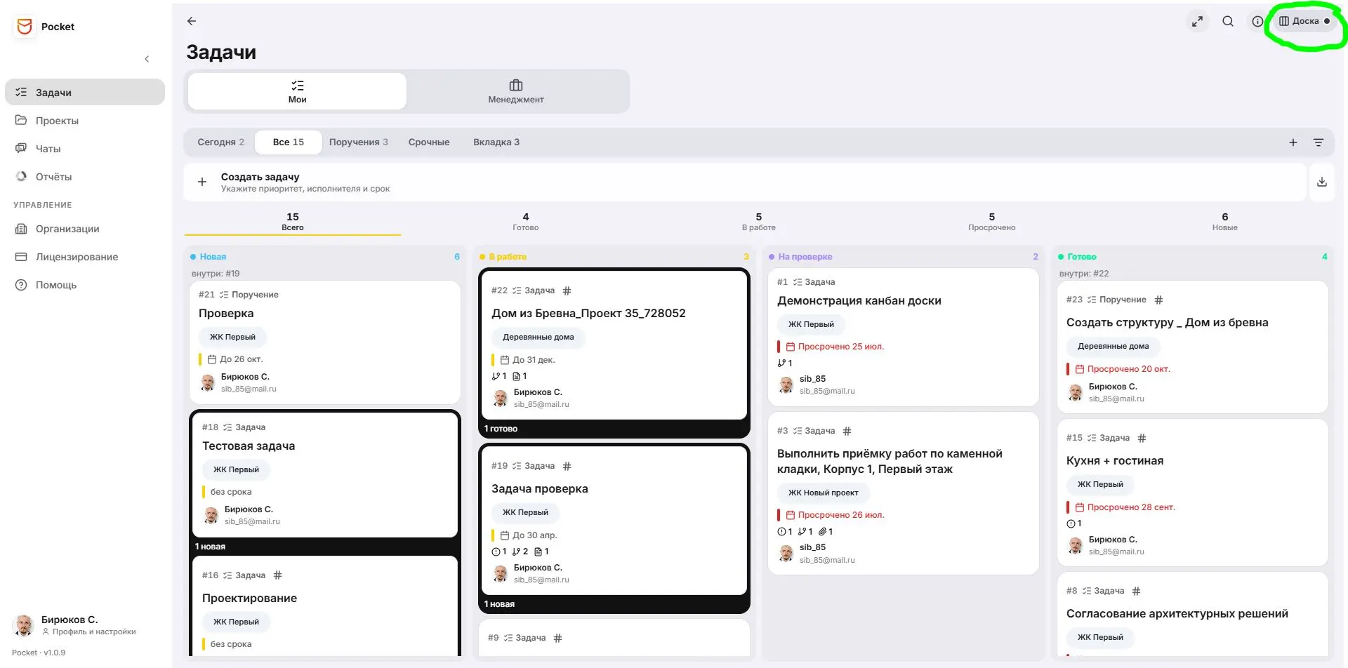This screenshot has width=1348, height=668.
Task: Expand 1 новая under Задача проверка
Action: (x=499, y=604)
